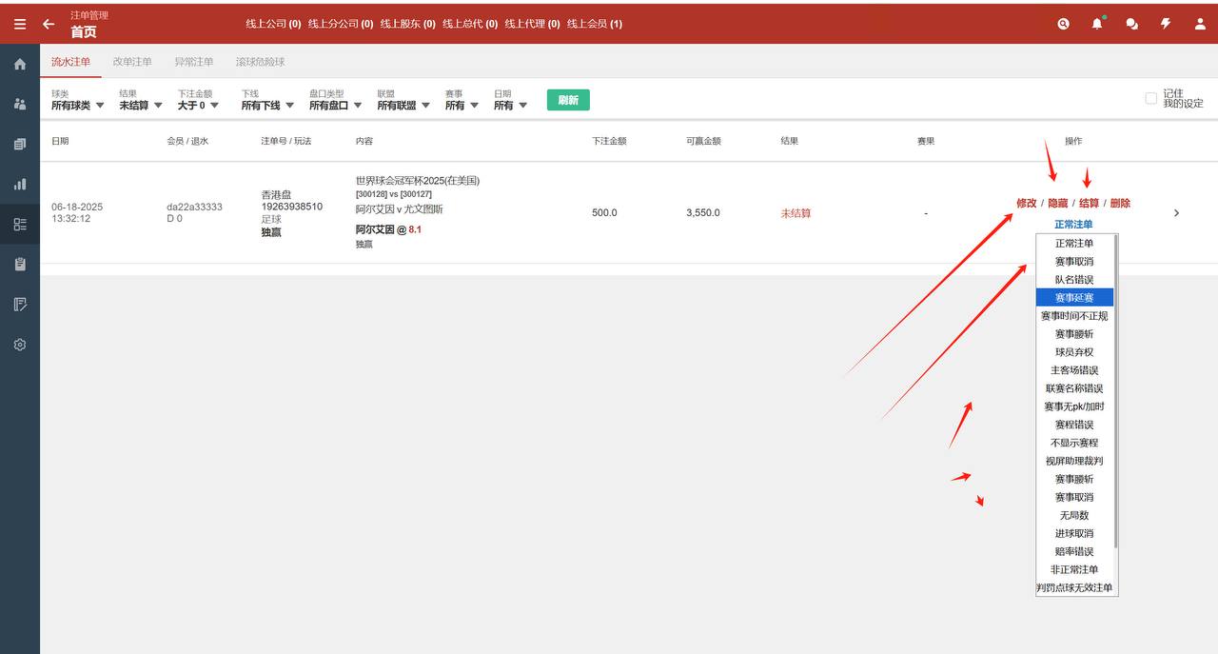Click the back arrow beside 首页

pos(49,24)
